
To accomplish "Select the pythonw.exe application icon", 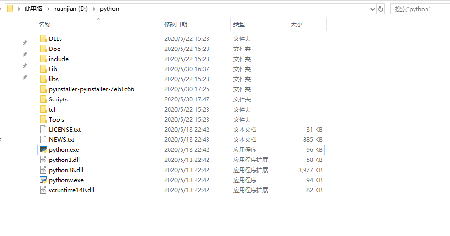I will click(x=43, y=180).
